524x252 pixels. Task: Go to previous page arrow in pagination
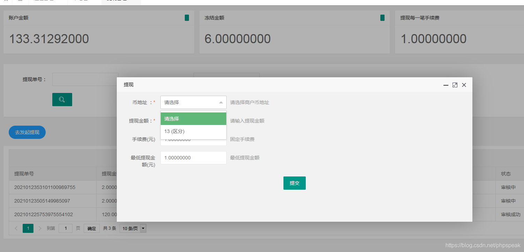pos(16,228)
